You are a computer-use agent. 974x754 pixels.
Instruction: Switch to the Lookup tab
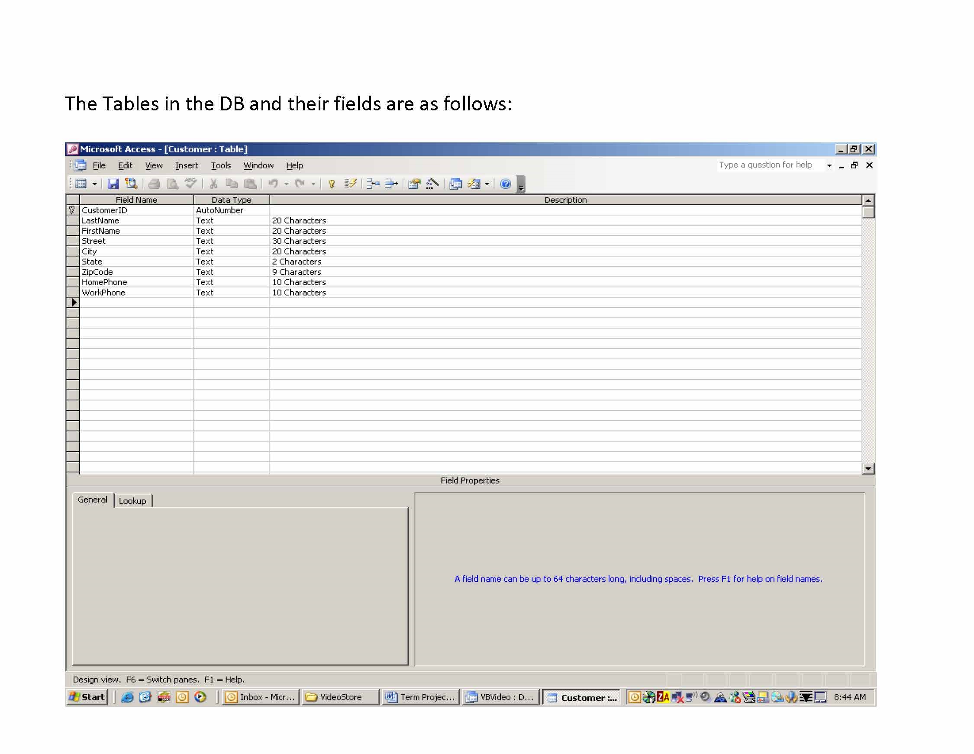tap(132, 501)
